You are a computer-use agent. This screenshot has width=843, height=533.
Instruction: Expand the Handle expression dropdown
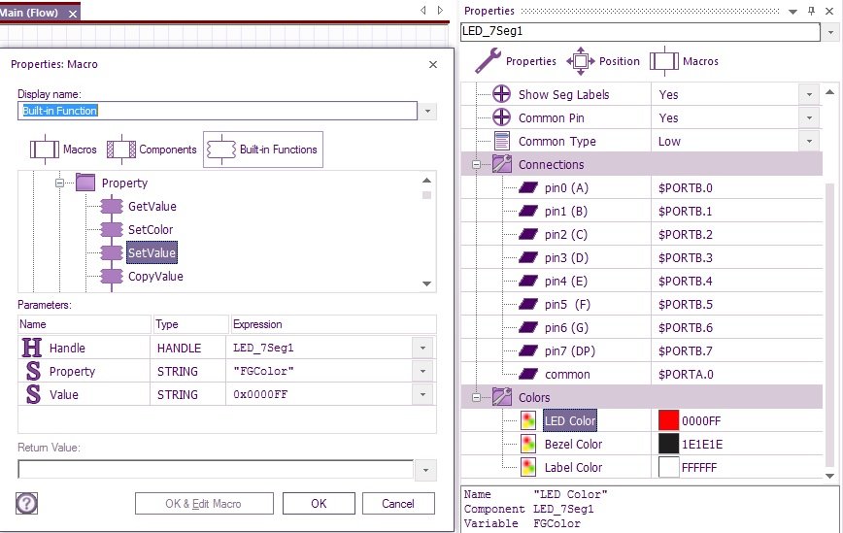(x=422, y=349)
